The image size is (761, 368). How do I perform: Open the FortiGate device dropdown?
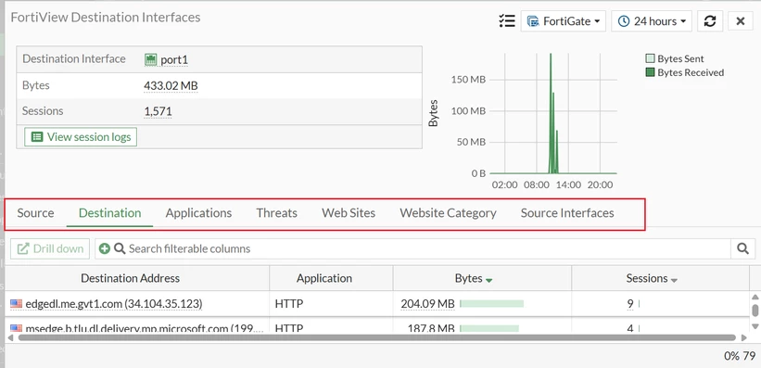point(564,21)
